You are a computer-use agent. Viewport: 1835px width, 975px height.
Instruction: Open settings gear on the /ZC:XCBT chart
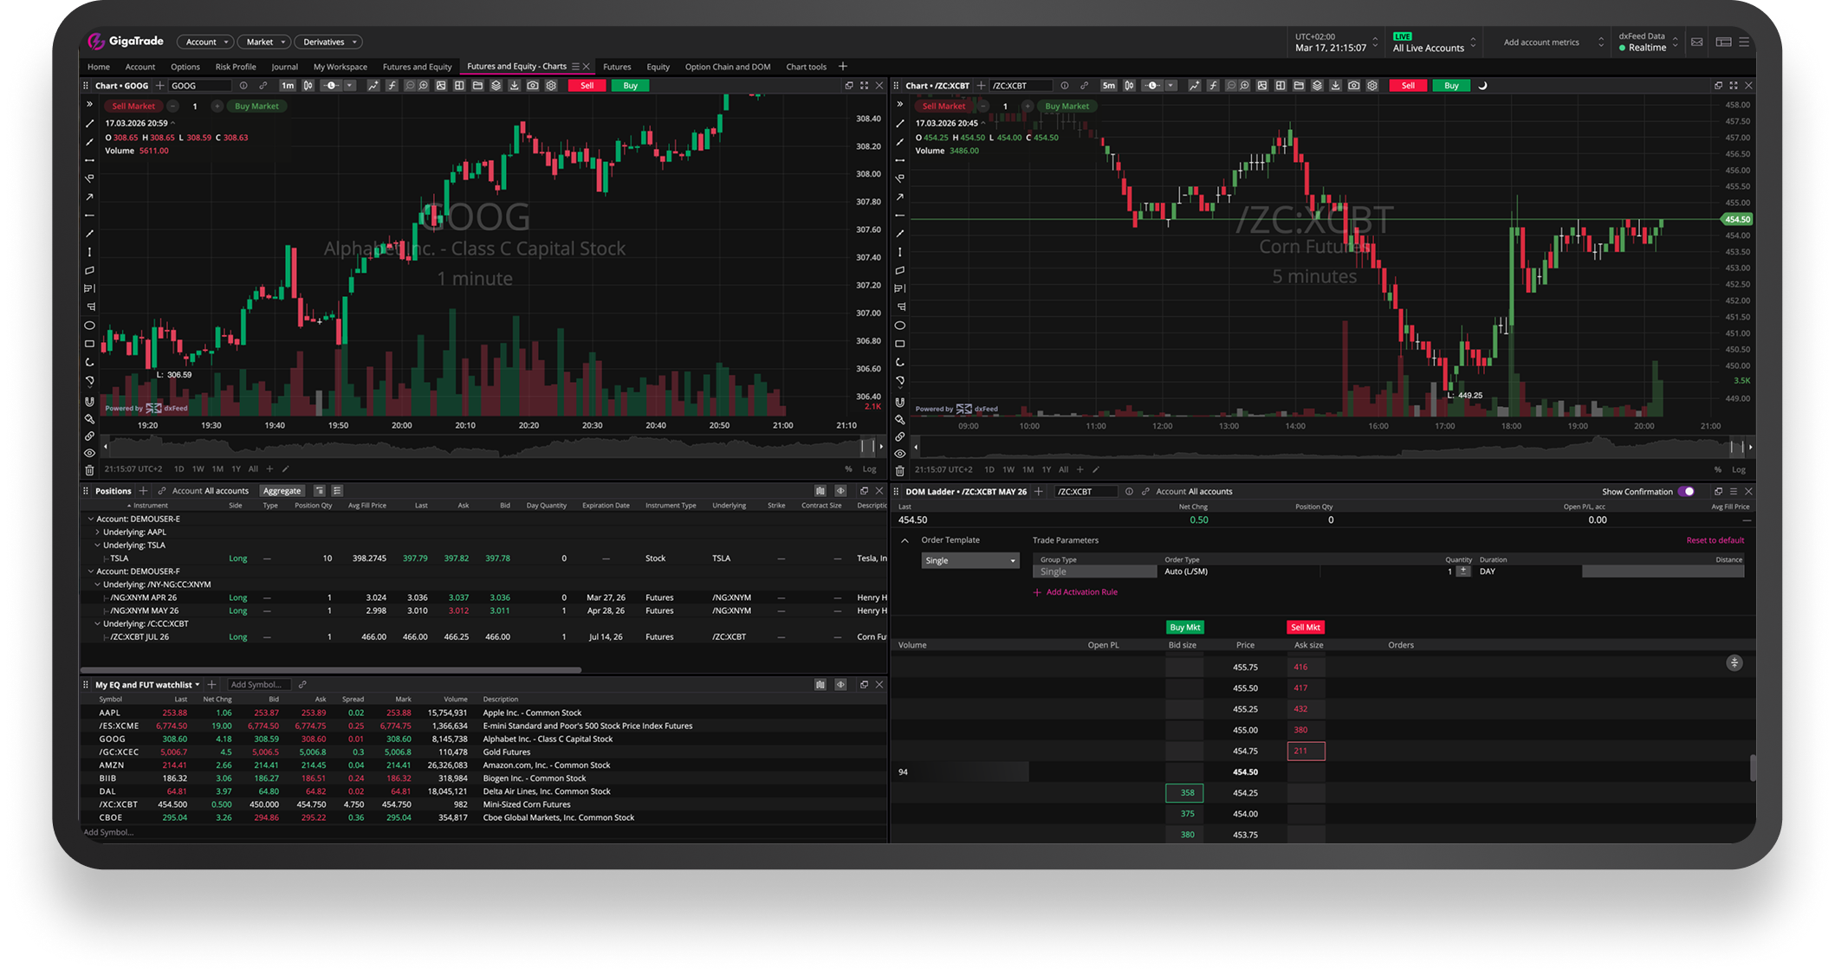click(1371, 86)
